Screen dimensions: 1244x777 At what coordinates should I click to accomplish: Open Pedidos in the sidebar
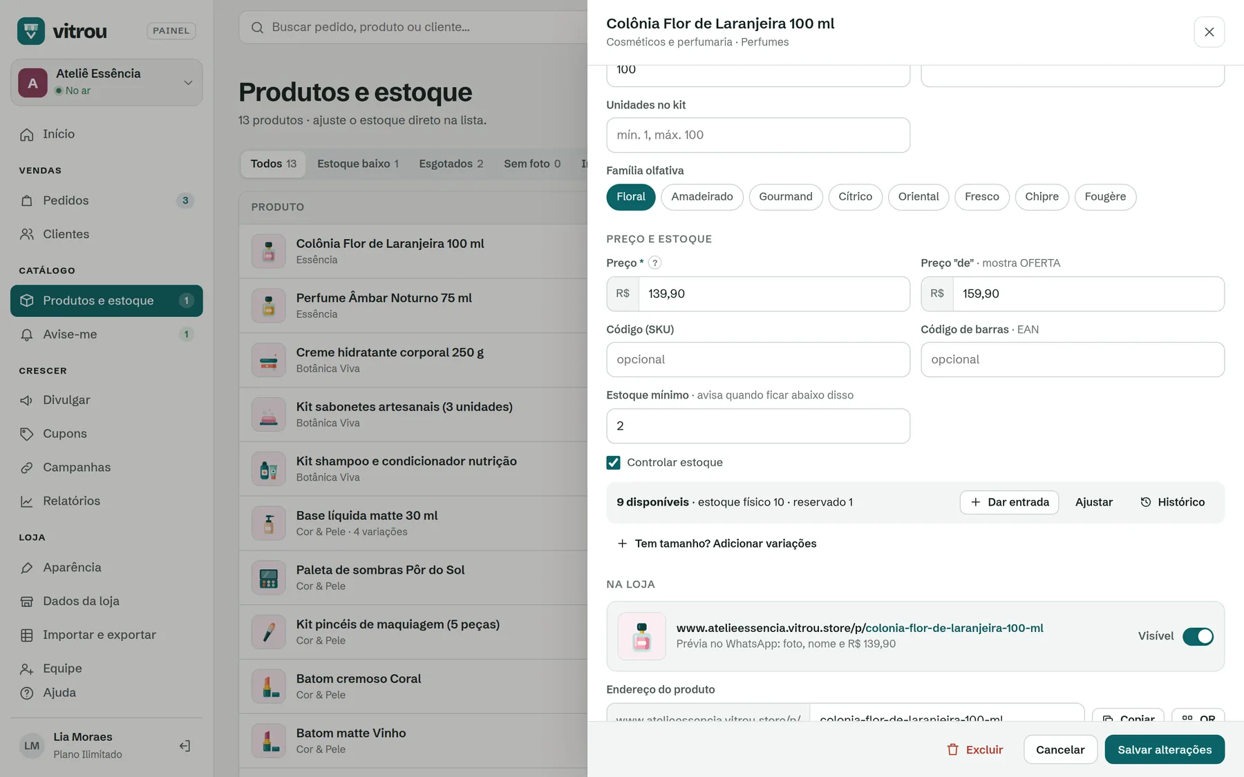(x=106, y=200)
